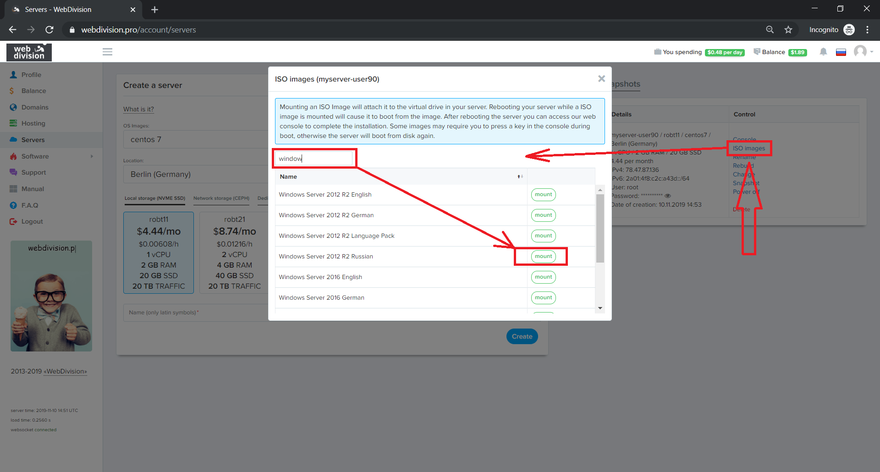Open Servers in the sidebar

click(33, 140)
